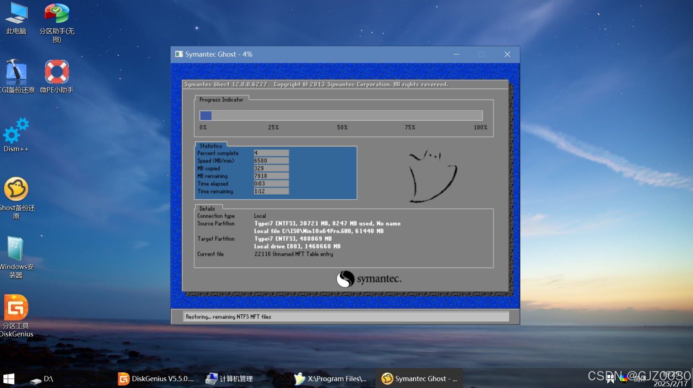Click the Current file MFT Table entry text
Image resolution: width=693 pixels, height=388 pixels.
pyautogui.click(x=294, y=254)
